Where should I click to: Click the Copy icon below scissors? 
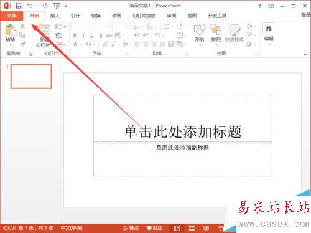coord(22,35)
